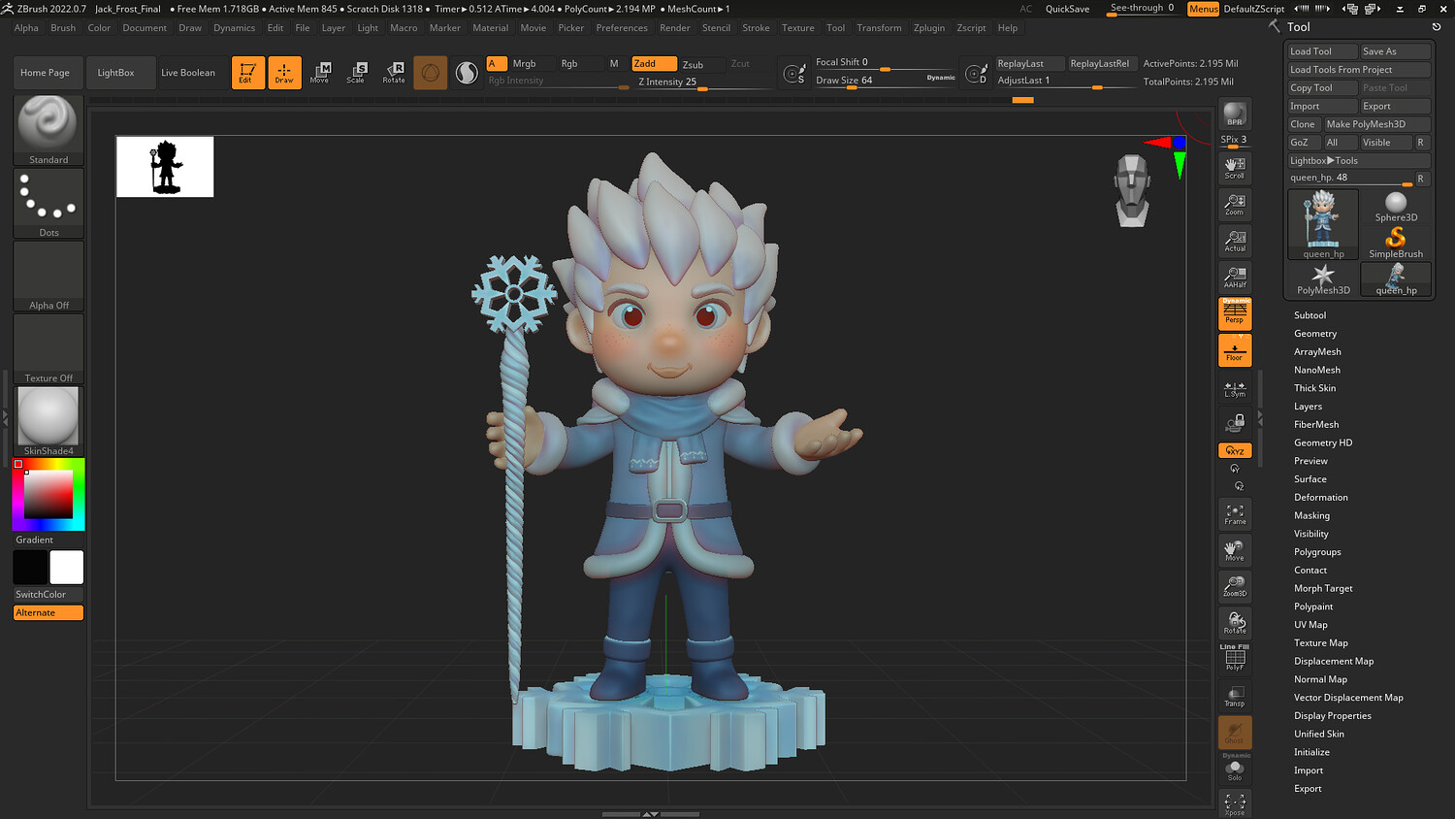Open the Texture Off selector
The width and height of the screenshot is (1455, 819).
coord(48,348)
